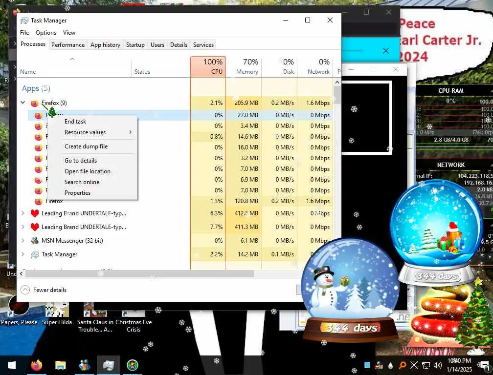The height and width of the screenshot is (375, 493).
Task: Sort by the Network column header
Action: point(315,66)
